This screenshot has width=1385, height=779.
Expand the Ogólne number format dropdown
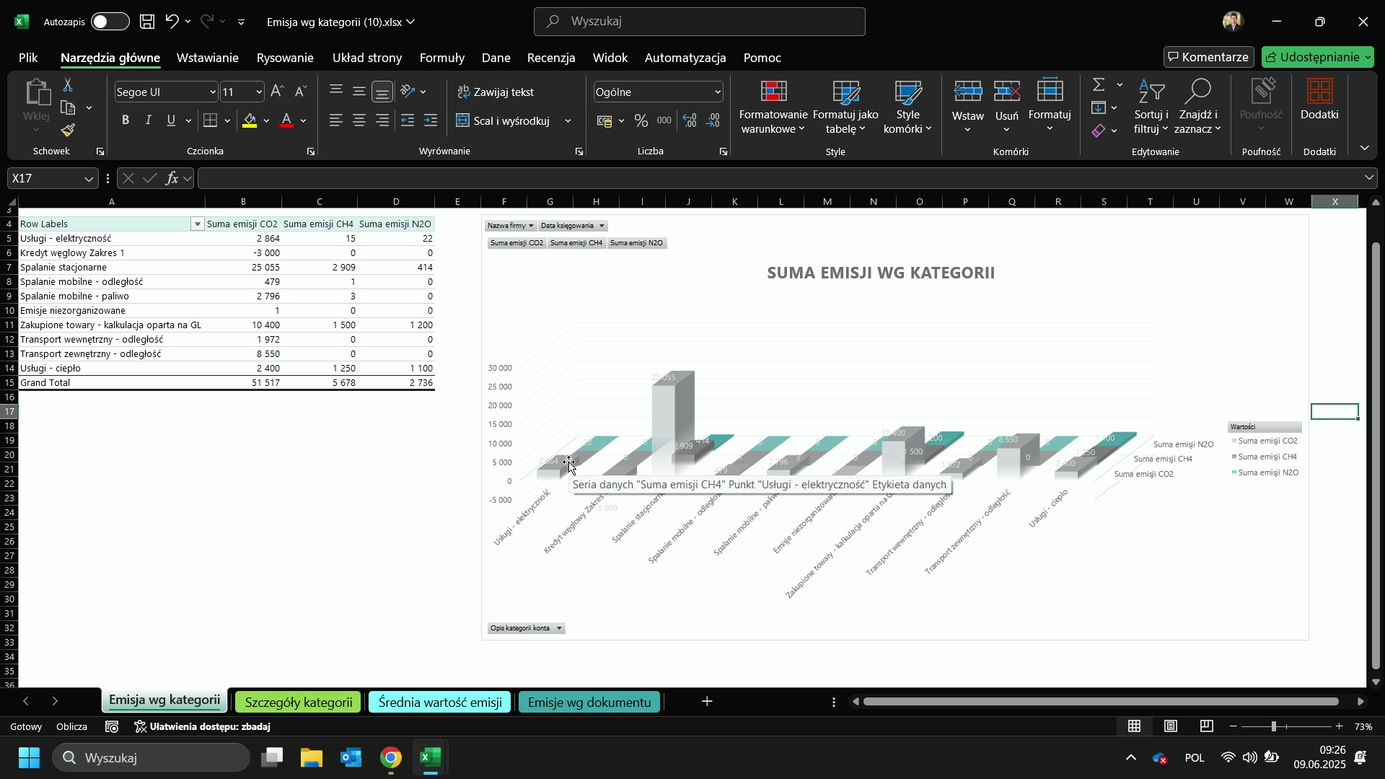coord(717,92)
